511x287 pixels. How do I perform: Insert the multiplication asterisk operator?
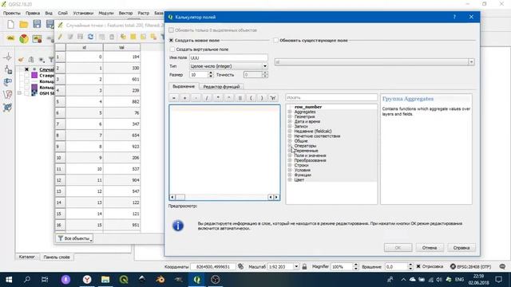pyautogui.click(x=218, y=97)
